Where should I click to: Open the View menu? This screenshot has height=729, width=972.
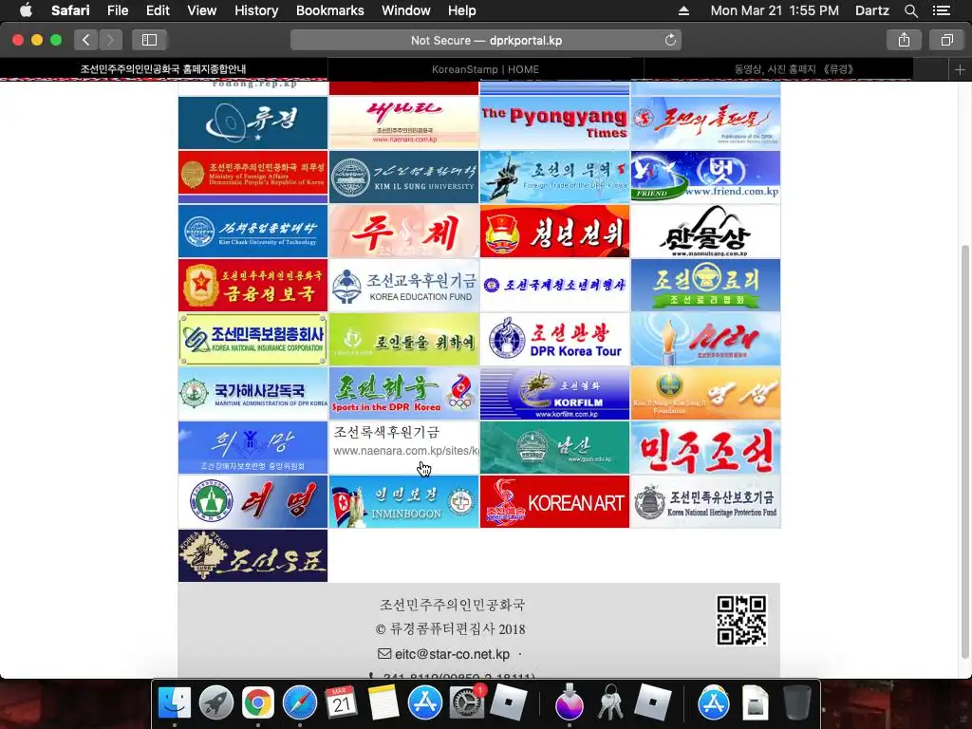point(201,10)
